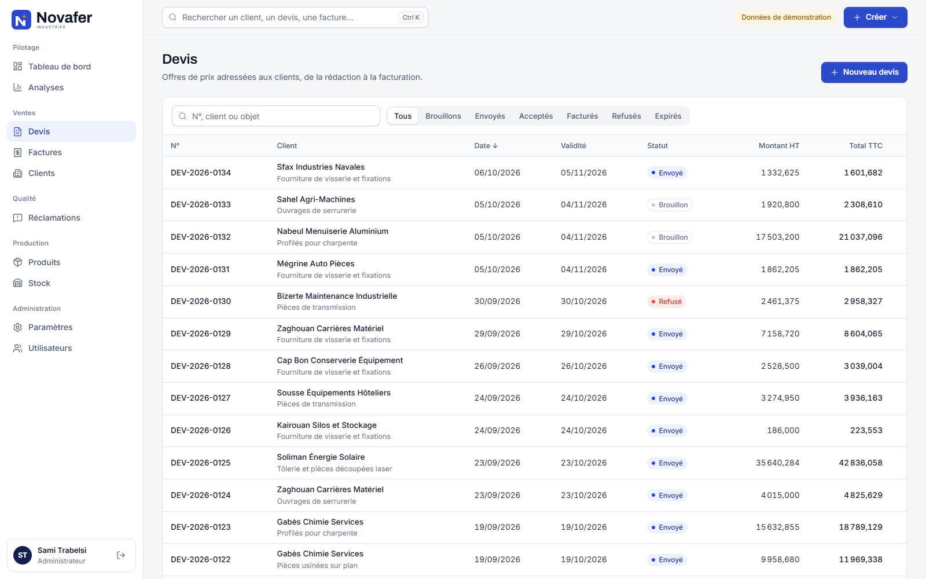Viewport: 926px width, 579px height.
Task: Click client Sahel Agri-Machines
Action: click(x=316, y=199)
